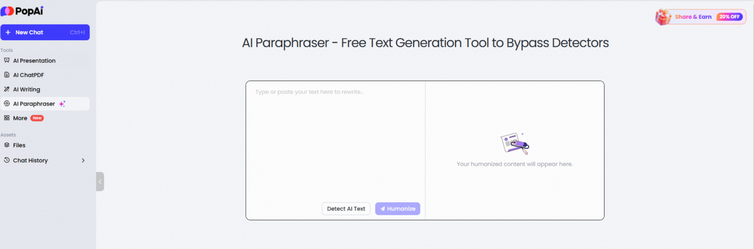Image resolution: width=754 pixels, height=249 pixels.
Task: Click the AI Presentation icon
Action: coord(7,61)
